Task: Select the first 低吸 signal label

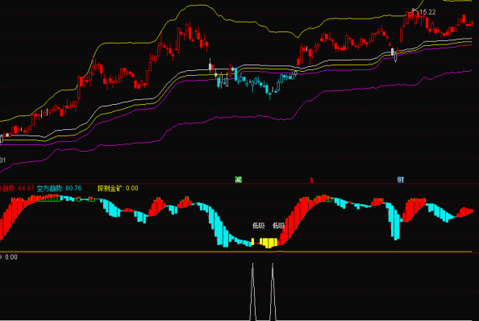Action: [x=258, y=226]
